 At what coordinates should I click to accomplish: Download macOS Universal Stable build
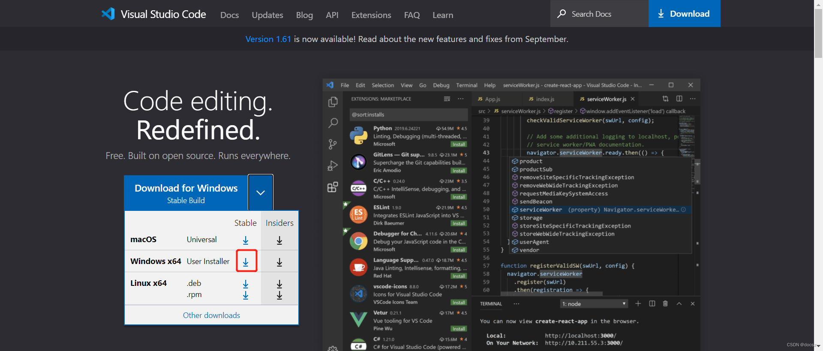click(x=246, y=240)
